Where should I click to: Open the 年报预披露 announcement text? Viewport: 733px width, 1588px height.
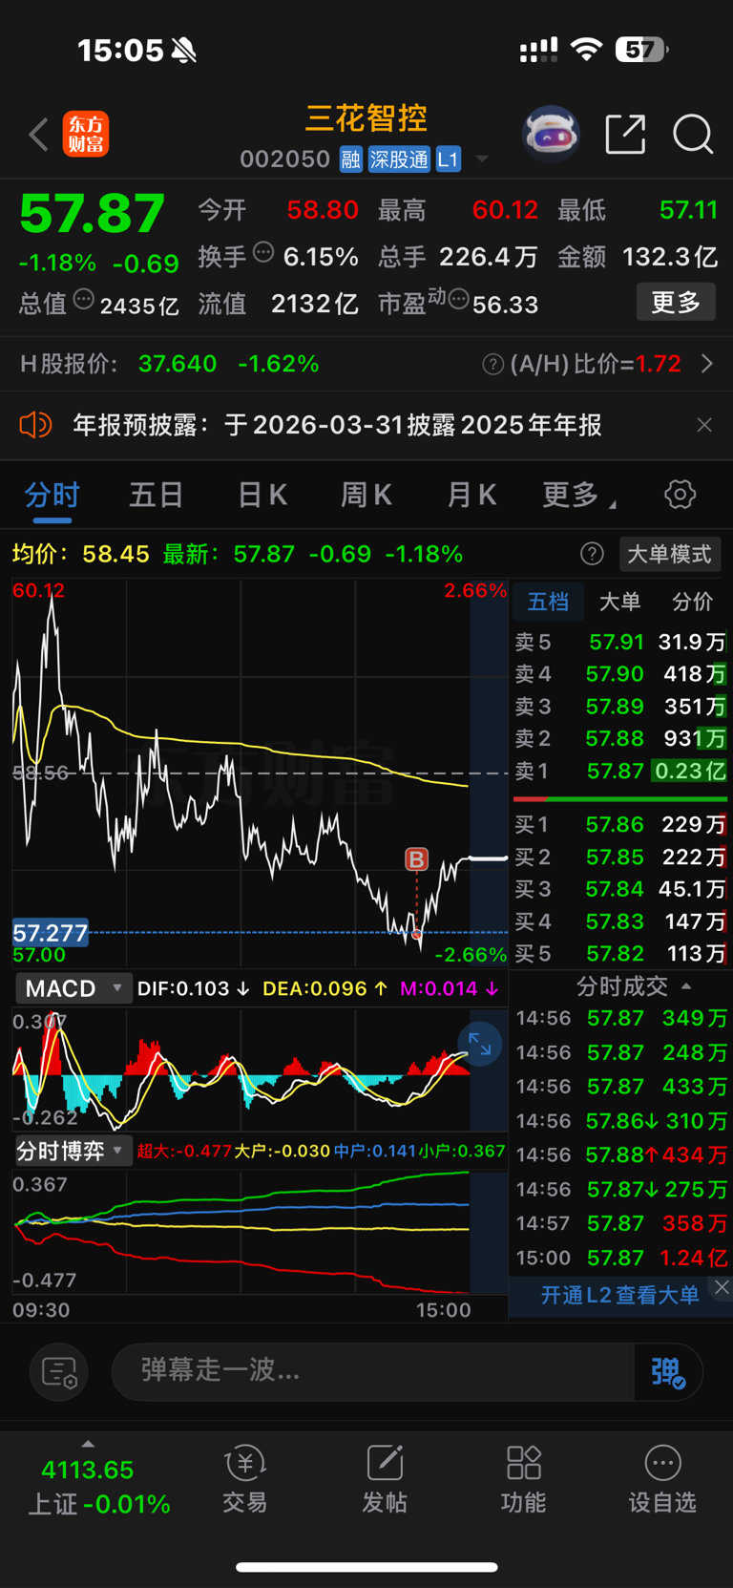(x=337, y=425)
